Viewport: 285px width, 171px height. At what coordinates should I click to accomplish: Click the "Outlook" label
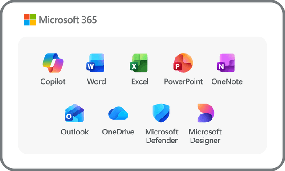pyautogui.click(x=75, y=132)
